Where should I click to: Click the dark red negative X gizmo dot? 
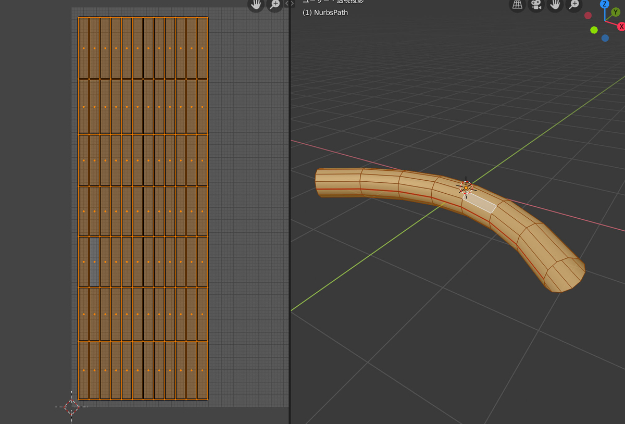588,16
